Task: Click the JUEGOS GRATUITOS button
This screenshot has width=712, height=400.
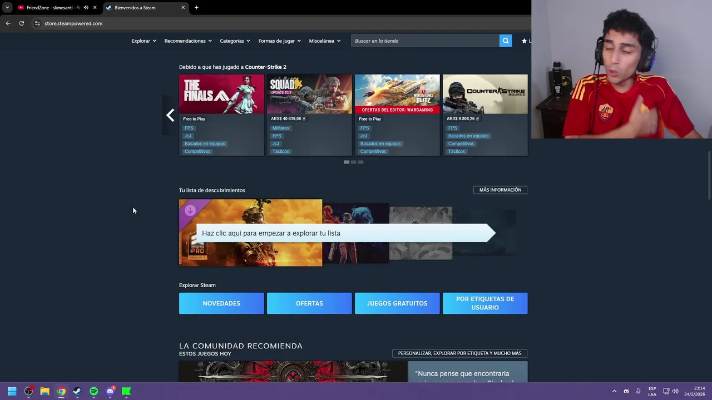Action: 397,303
